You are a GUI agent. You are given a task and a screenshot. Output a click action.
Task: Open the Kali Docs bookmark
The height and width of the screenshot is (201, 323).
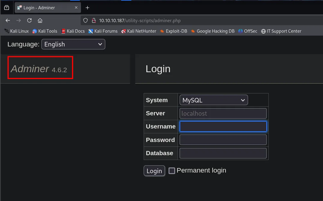[x=73, y=31]
